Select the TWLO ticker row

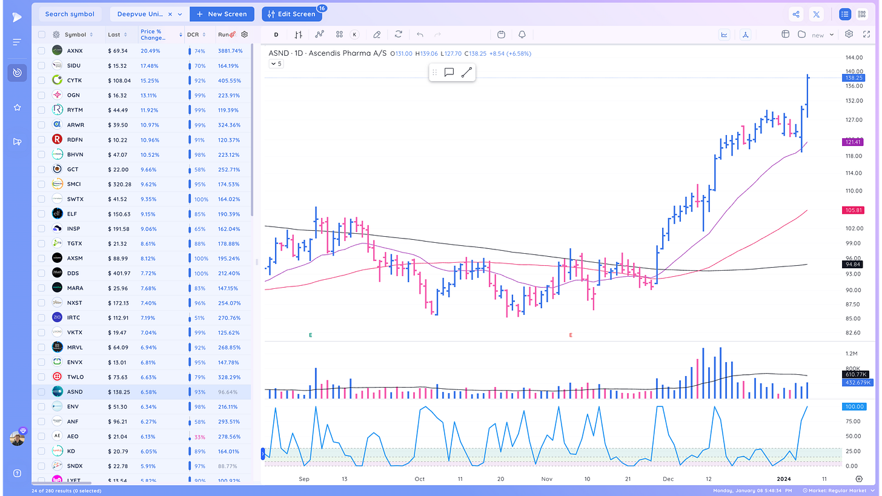pyautogui.click(x=142, y=377)
